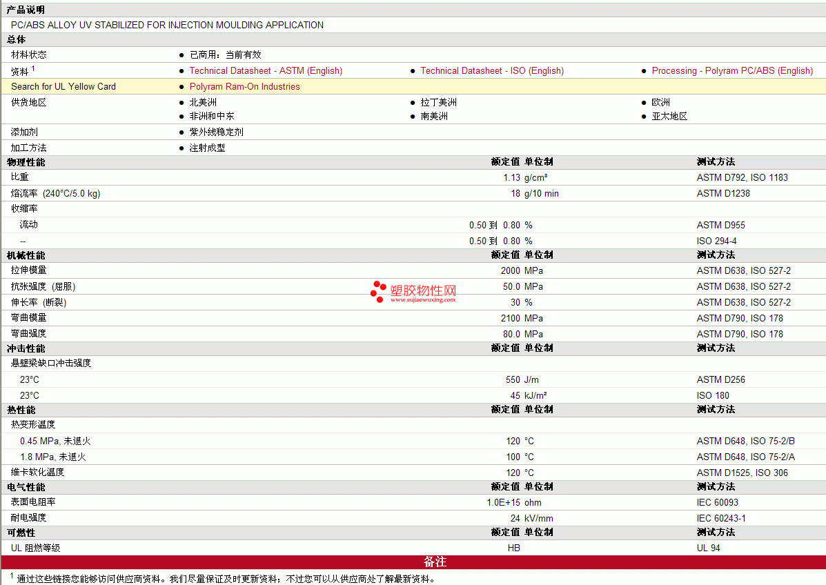Click the 物理性能 section header

[x=26, y=162]
